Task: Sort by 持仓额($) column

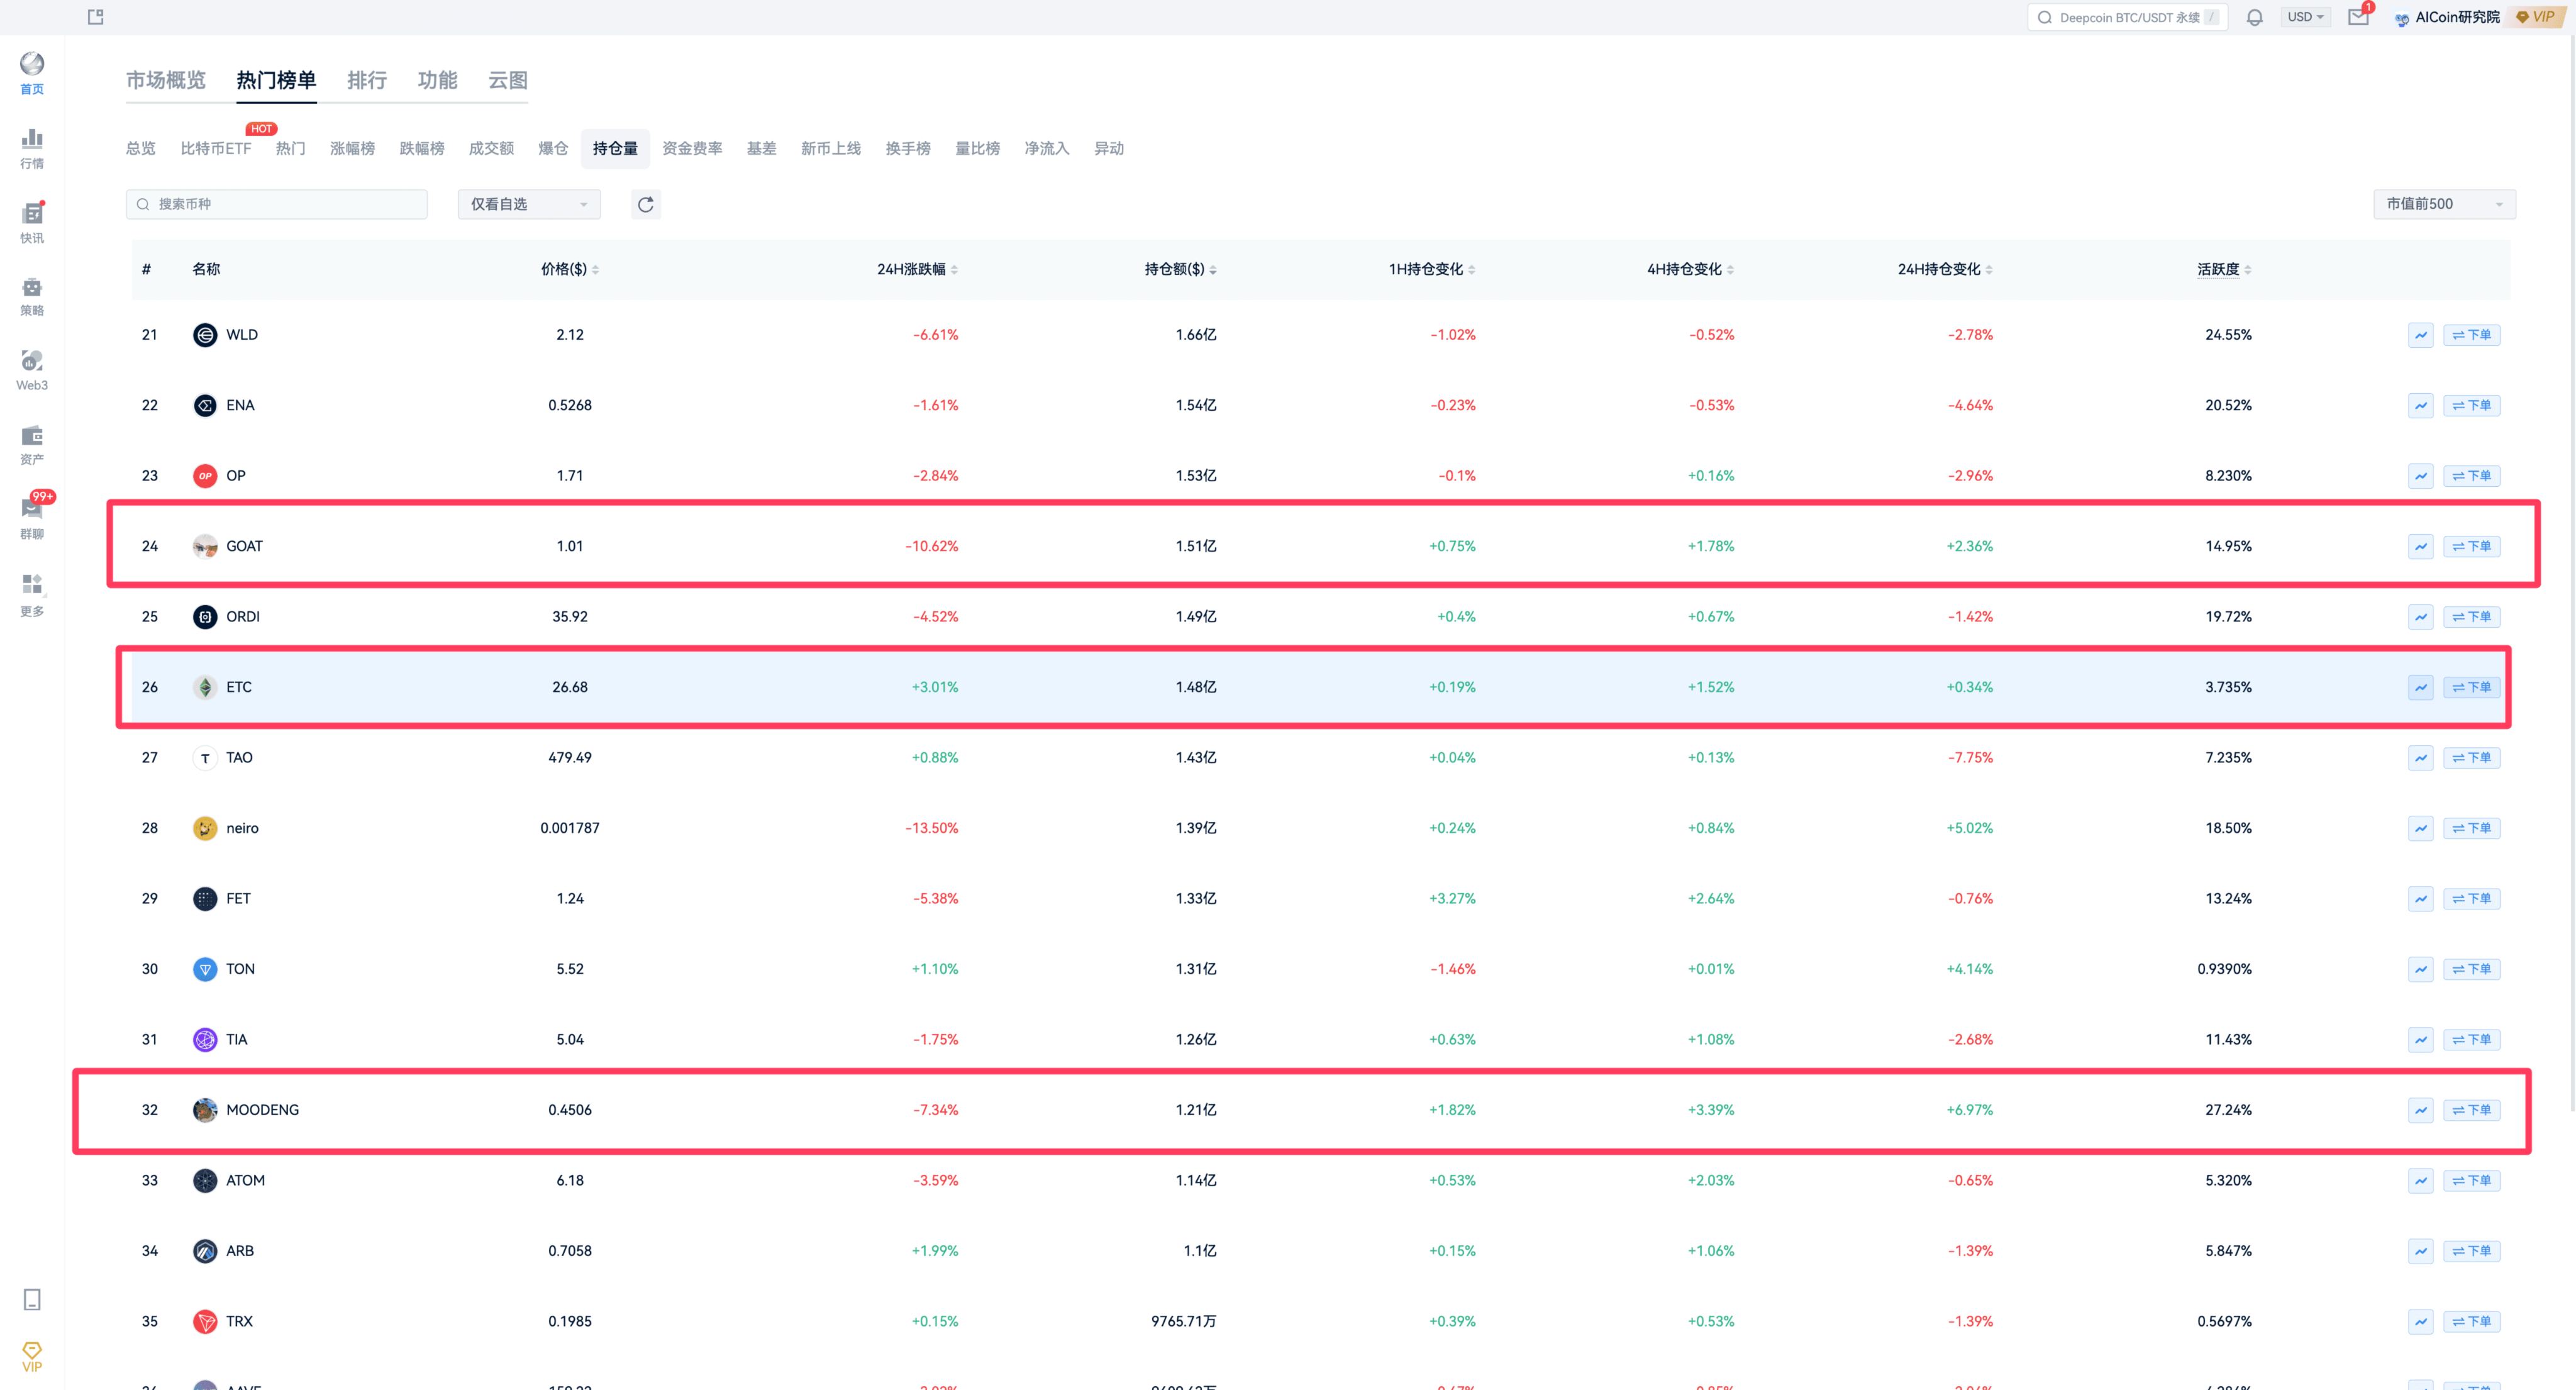Action: 1180,269
